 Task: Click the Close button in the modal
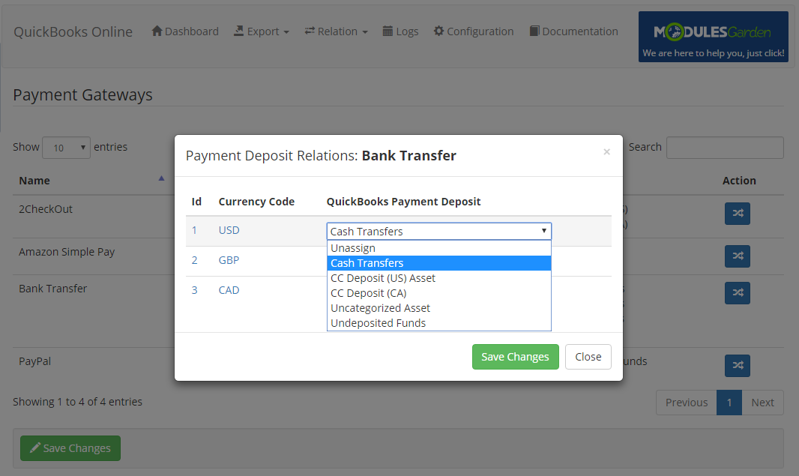pyautogui.click(x=588, y=357)
